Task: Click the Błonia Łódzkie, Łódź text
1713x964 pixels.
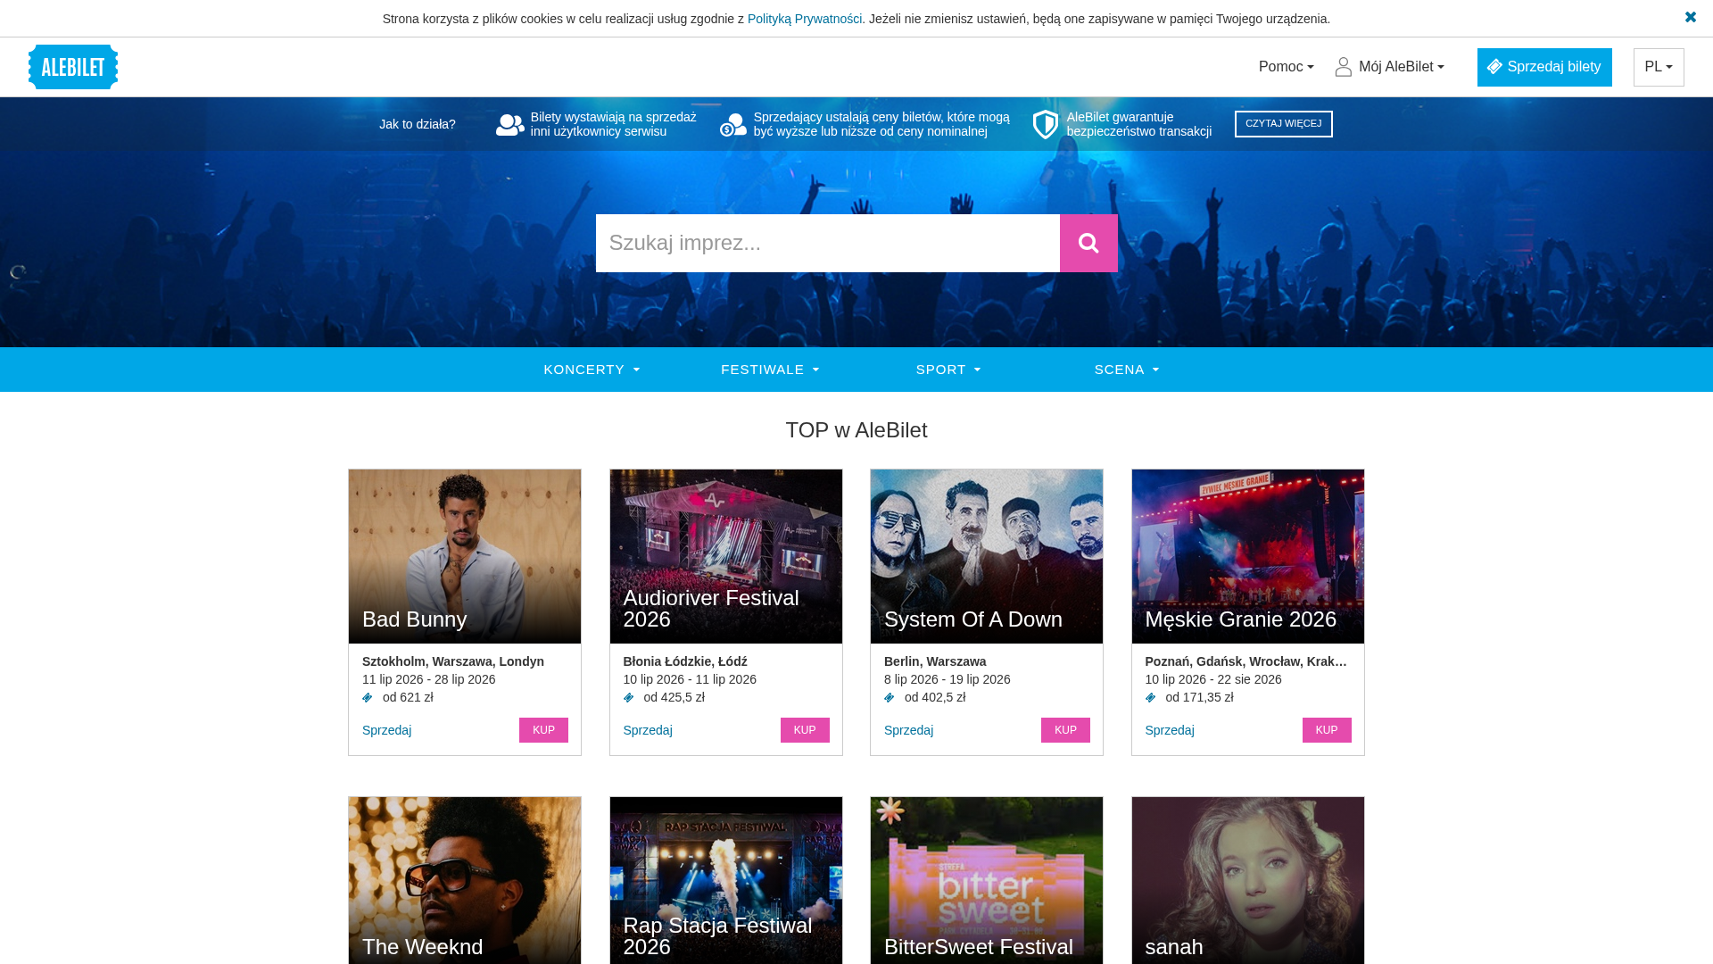Action: 685,661
